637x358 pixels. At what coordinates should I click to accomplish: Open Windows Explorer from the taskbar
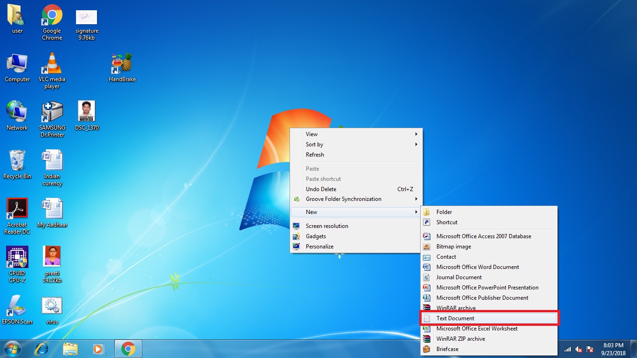click(70, 349)
